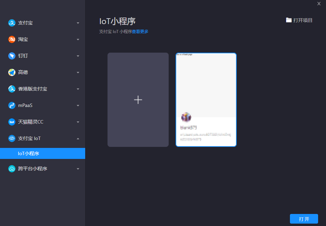The width and height of the screenshot is (326, 226).
Task: Select the 钉钉 category label
Action: point(23,56)
